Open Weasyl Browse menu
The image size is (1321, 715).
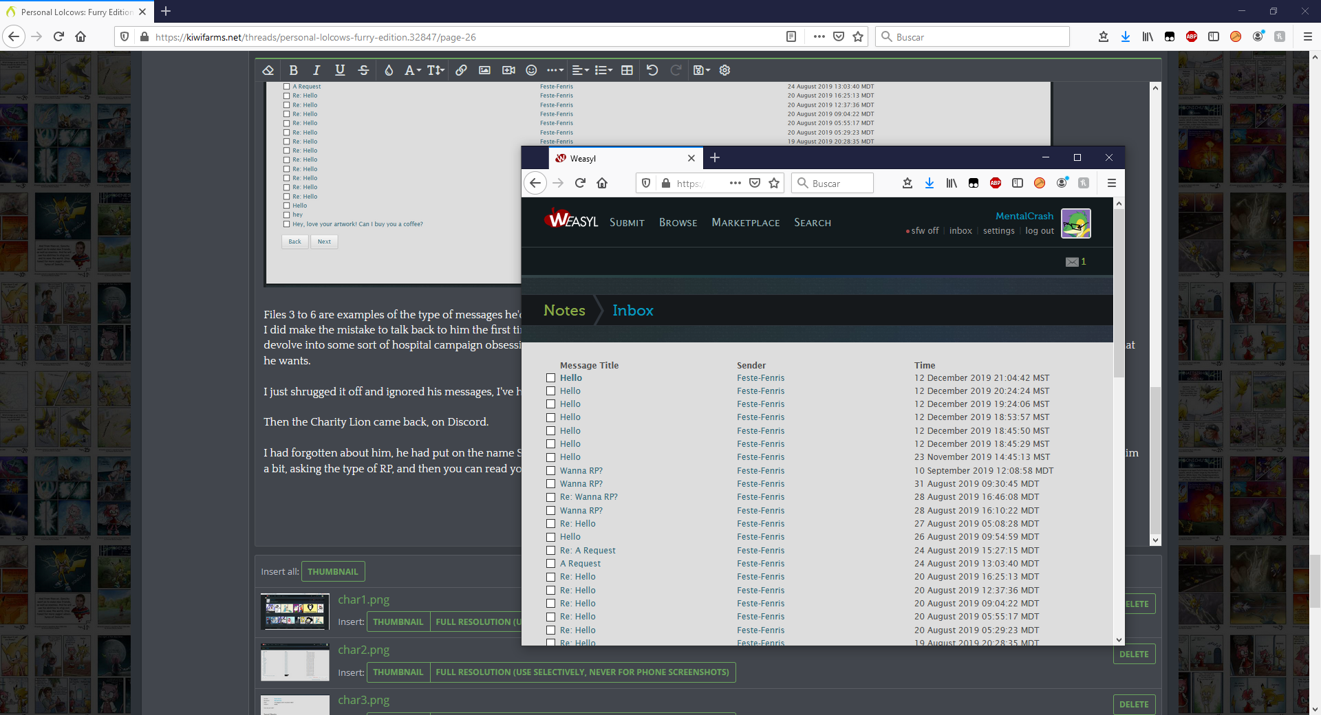tap(678, 223)
